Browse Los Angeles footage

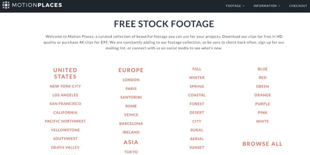tap(65, 95)
